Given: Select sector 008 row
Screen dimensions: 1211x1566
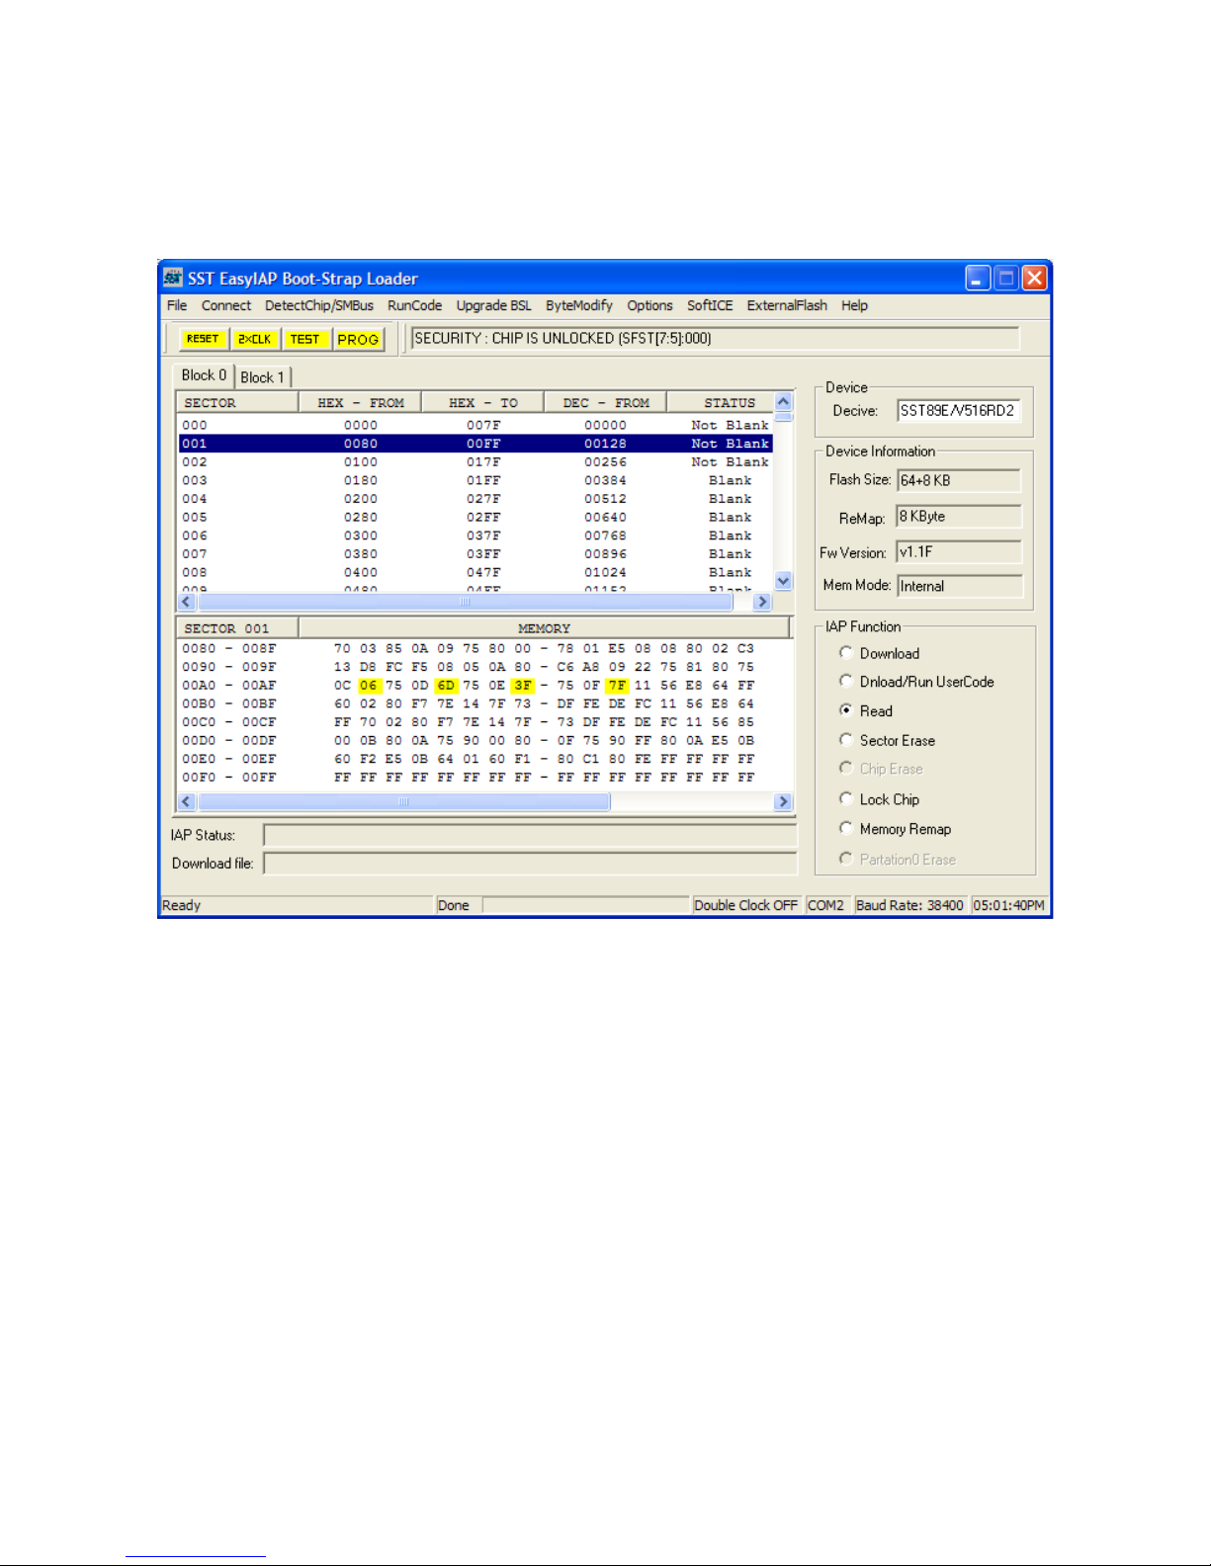Looking at the screenshot, I should [x=476, y=572].
